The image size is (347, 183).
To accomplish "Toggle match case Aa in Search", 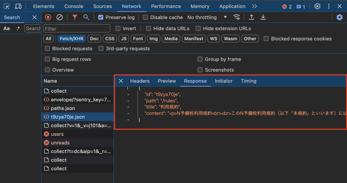I will tap(6, 28).
